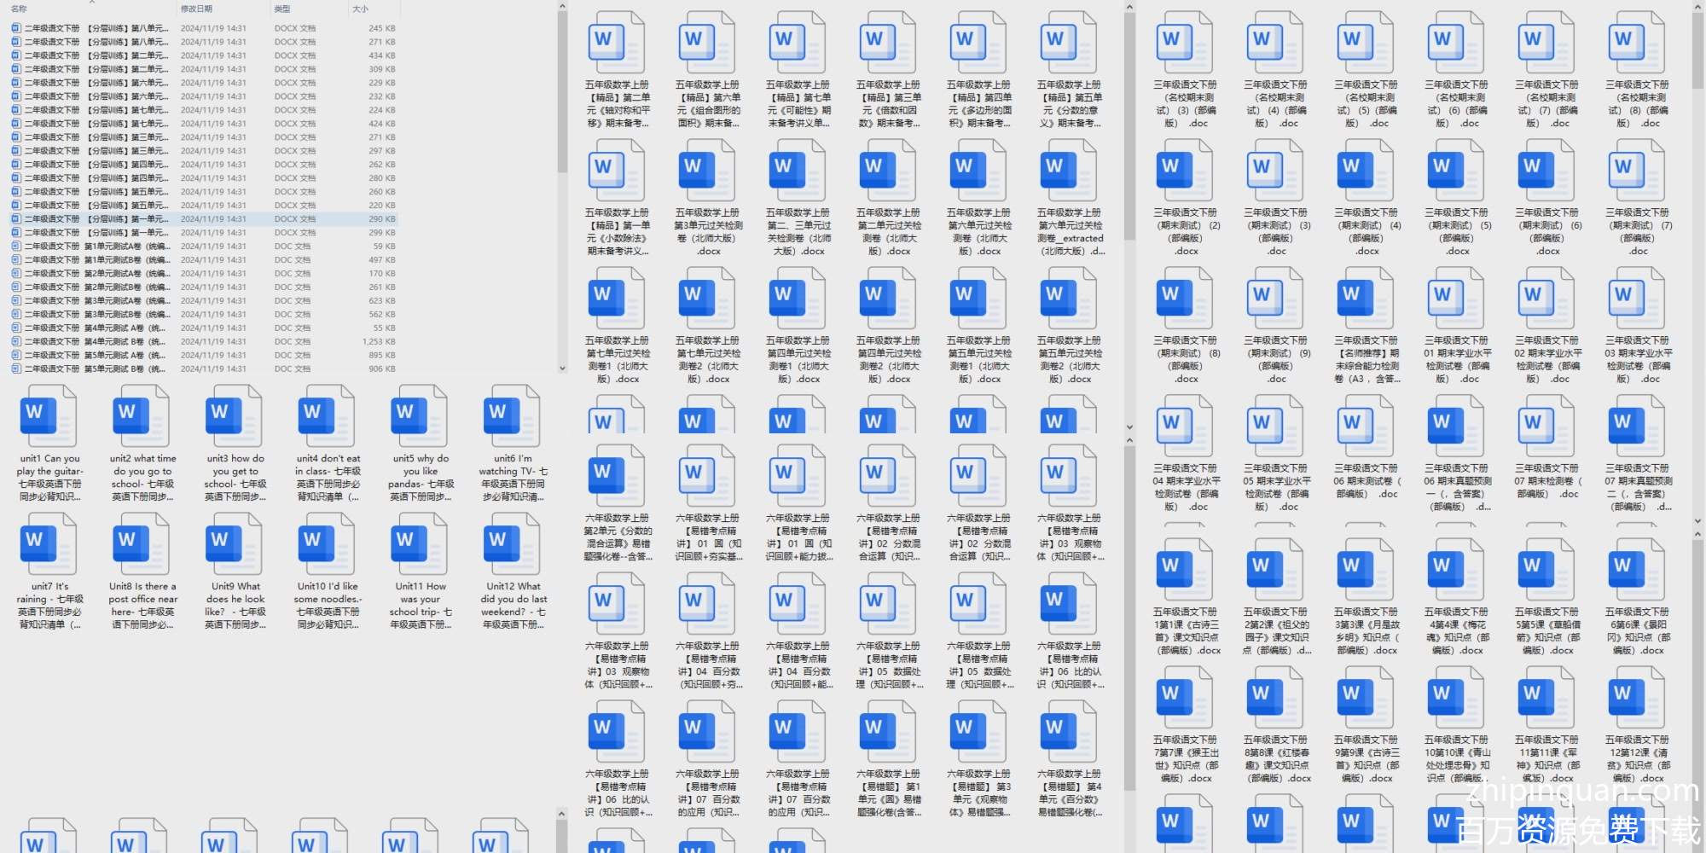Click the 906 KB size cell
Screen dimensions: 1706x853
click(x=381, y=369)
